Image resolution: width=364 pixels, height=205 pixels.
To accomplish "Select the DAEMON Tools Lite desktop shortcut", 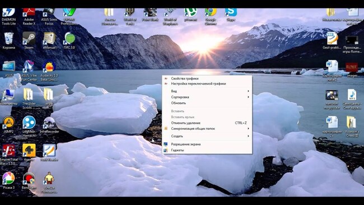I will click(x=9, y=16).
